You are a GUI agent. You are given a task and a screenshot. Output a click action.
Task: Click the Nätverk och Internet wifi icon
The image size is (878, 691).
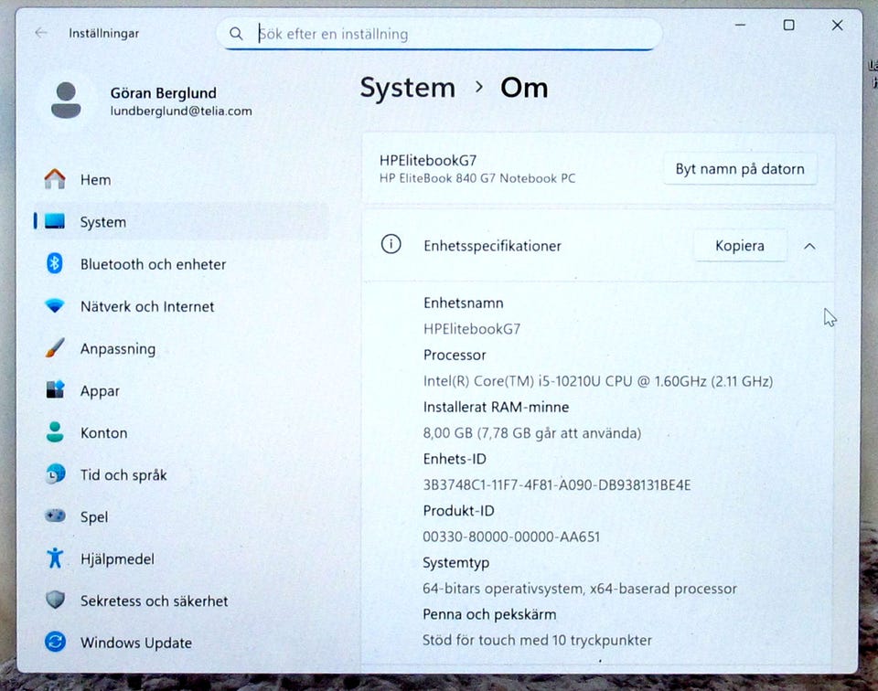tap(55, 305)
